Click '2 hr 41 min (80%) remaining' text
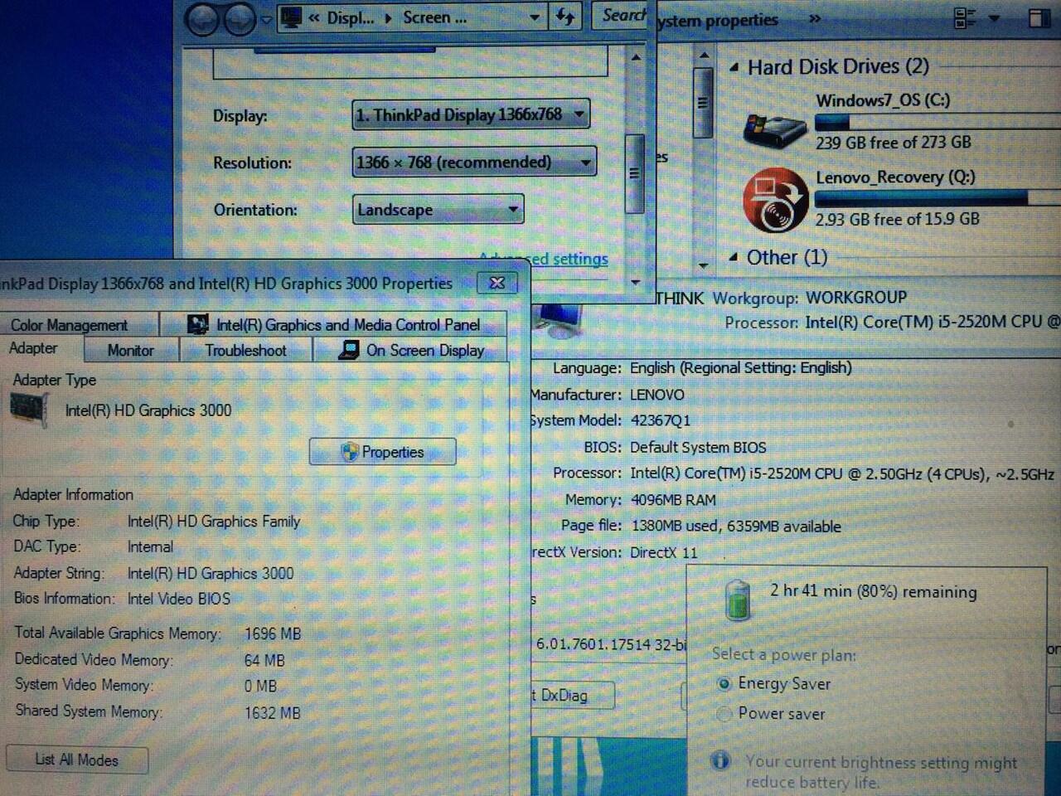The width and height of the screenshot is (1061, 796). pyautogui.click(x=874, y=591)
